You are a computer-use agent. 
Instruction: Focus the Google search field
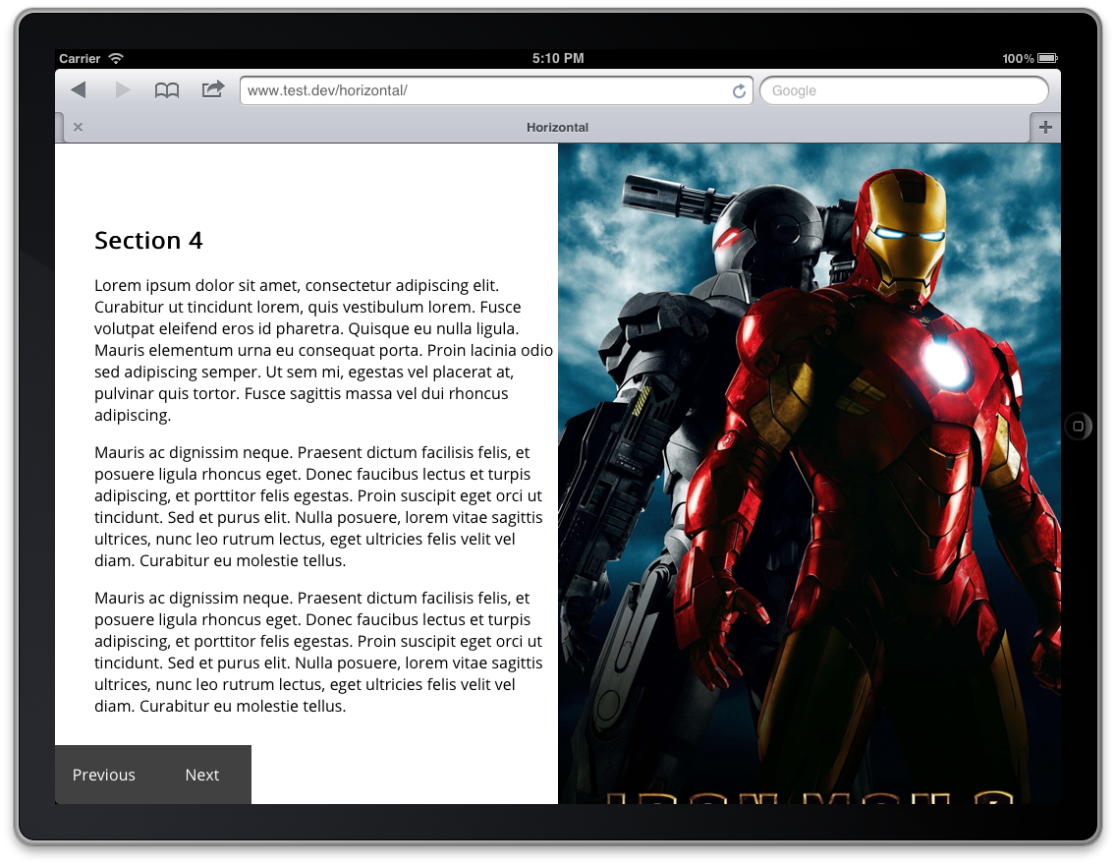[904, 91]
